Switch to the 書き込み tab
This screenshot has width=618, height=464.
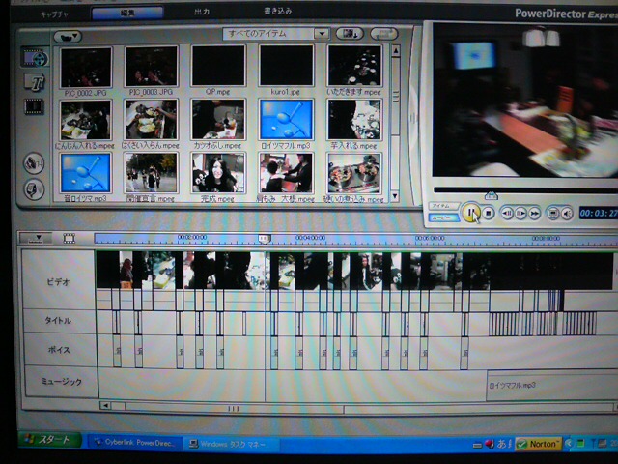point(277,11)
